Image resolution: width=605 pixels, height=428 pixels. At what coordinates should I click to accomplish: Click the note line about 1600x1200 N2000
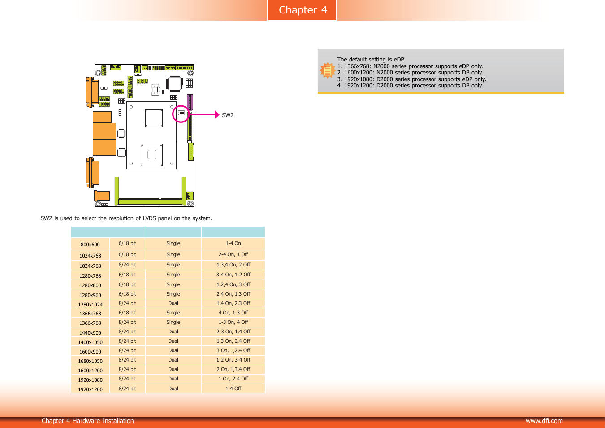(410, 73)
